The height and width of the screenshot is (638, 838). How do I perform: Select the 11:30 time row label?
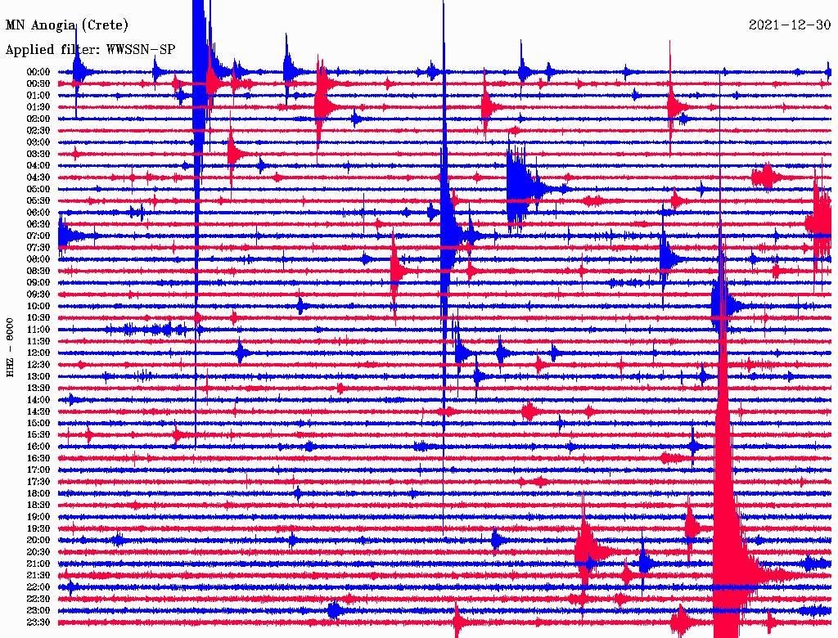[x=38, y=341]
